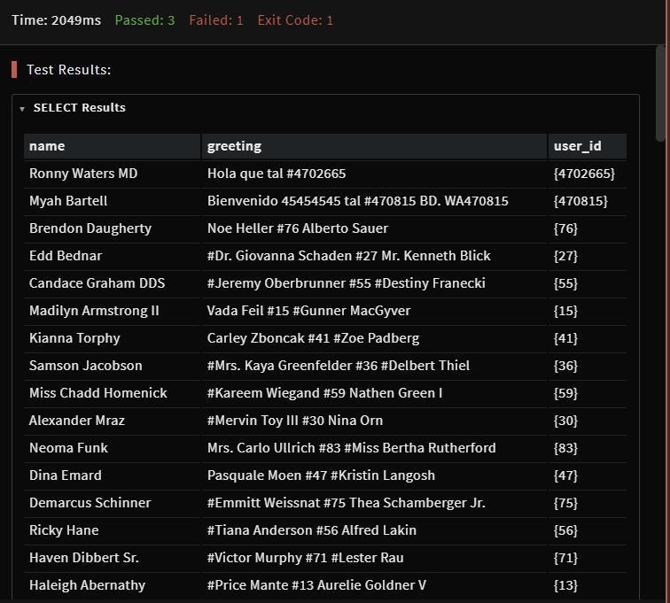Collapse the SELECT Results section
Screen dimensions: 670x603
(22, 109)
